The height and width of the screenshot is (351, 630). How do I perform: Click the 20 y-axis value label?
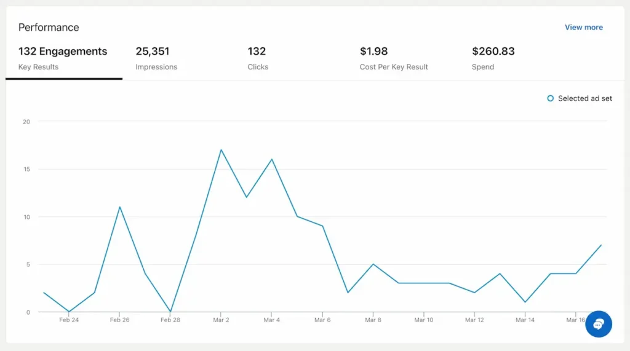coord(26,122)
